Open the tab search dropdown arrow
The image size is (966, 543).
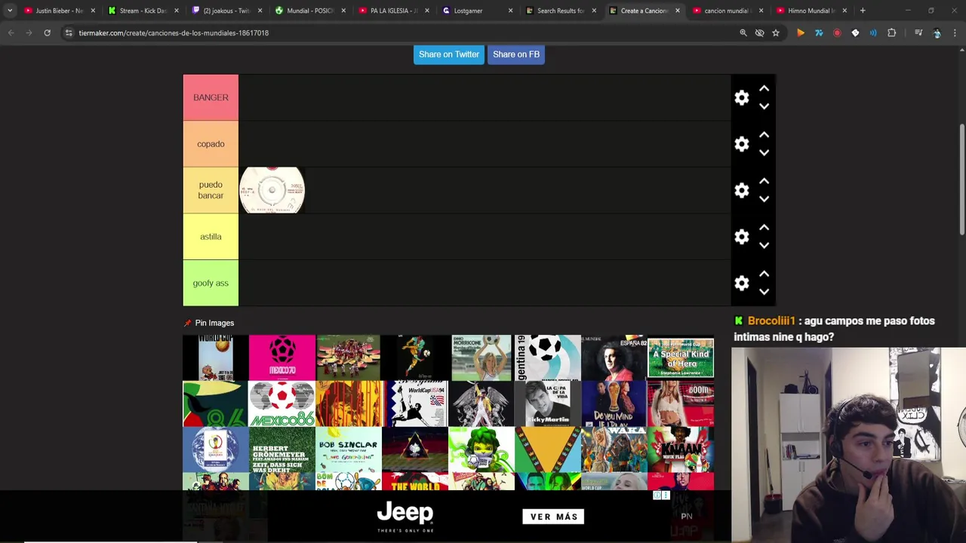pyautogui.click(x=10, y=11)
